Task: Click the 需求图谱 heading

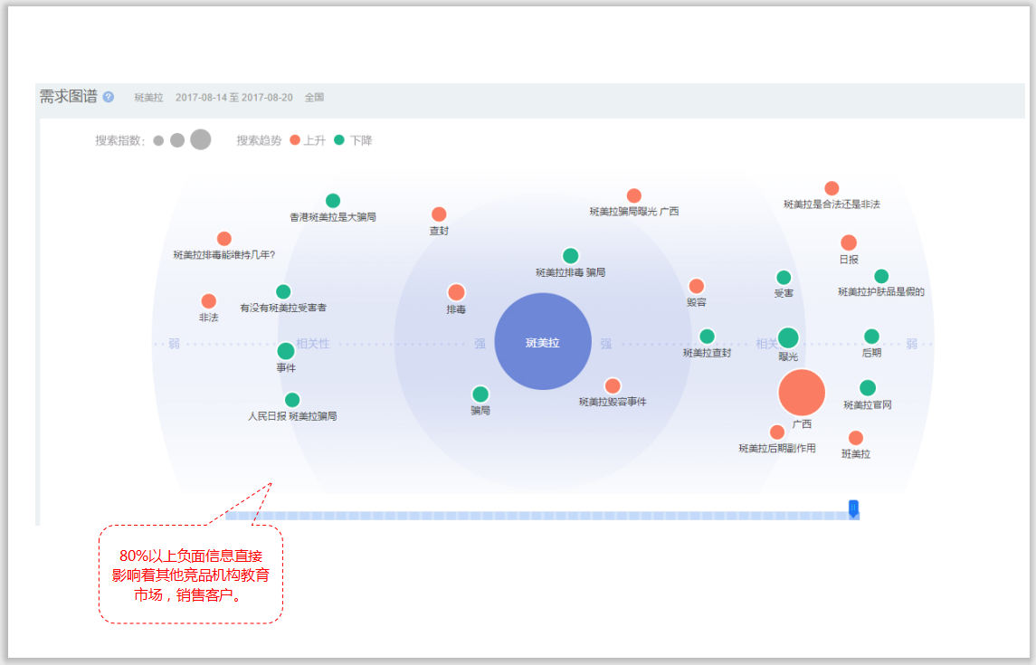Action: [x=68, y=97]
